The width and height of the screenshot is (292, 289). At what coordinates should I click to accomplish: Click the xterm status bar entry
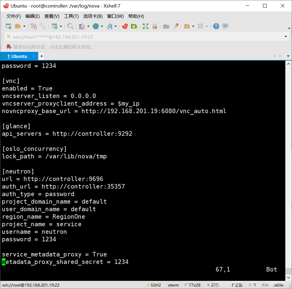pos(173,285)
